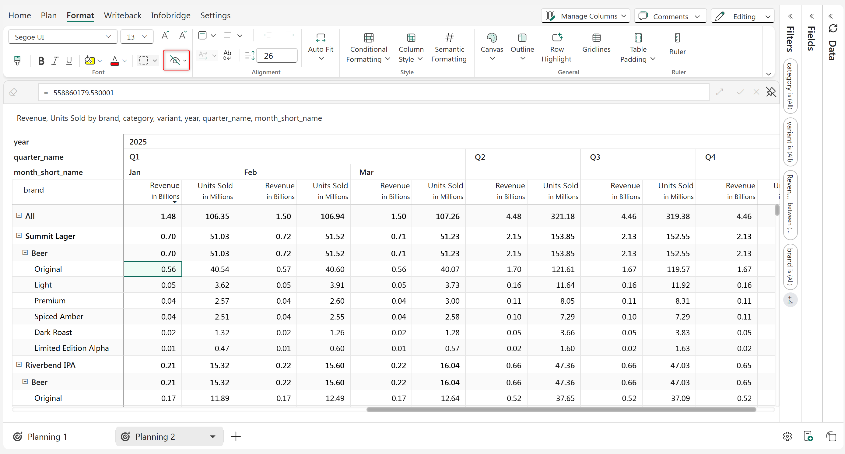
Task: Click the Auto Fit icon
Action: [321, 38]
